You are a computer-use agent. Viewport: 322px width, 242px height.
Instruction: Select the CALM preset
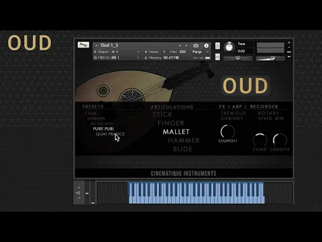(91, 114)
